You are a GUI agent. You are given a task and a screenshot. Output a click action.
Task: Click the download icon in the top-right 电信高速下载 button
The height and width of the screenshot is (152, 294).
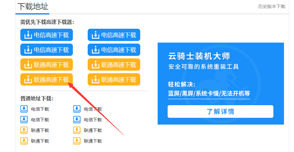point(95,35)
